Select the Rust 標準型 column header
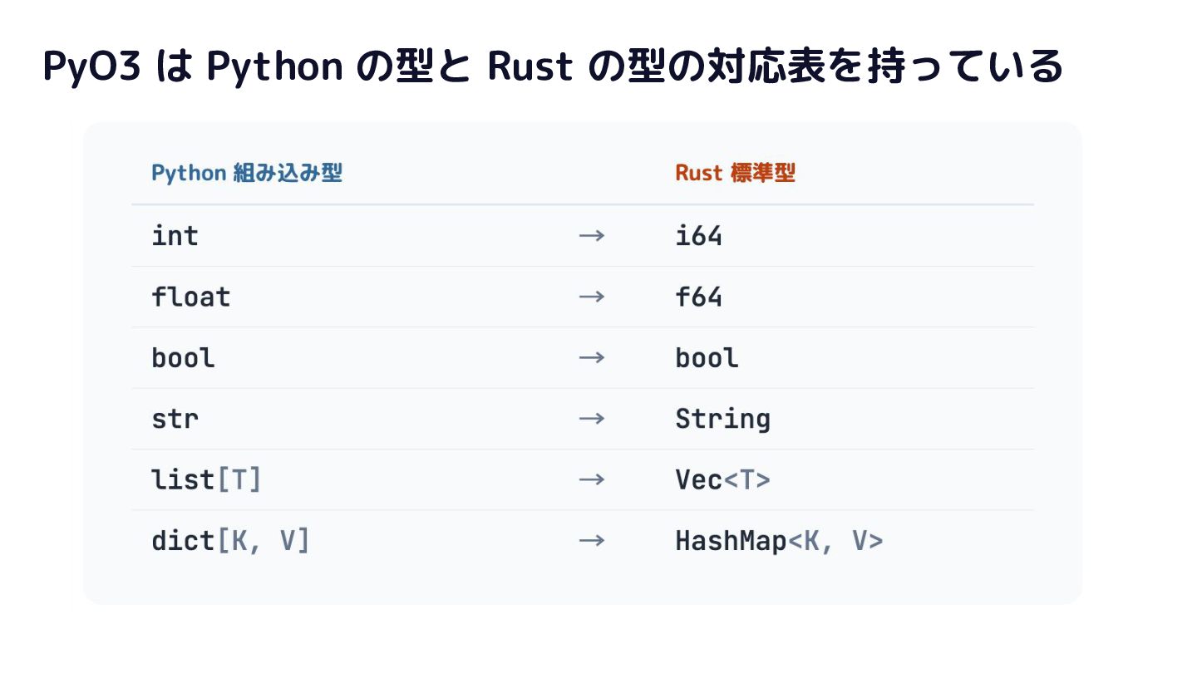The height and width of the screenshot is (673, 1197). 735,173
